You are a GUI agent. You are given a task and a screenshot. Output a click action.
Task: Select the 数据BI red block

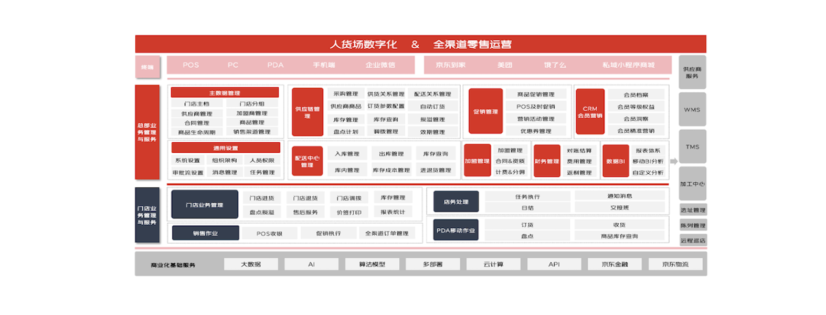tap(616, 161)
